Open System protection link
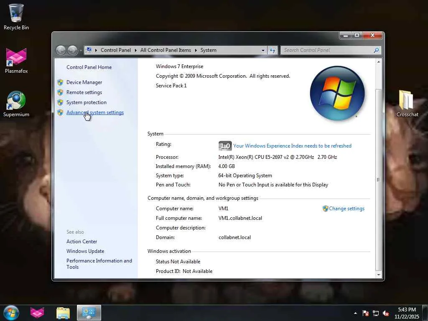This screenshot has height=321, width=428. tap(86, 102)
